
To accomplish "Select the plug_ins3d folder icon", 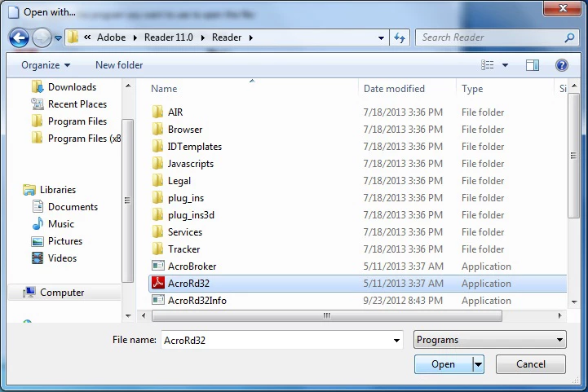I will pyautogui.click(x=158, y=214).
